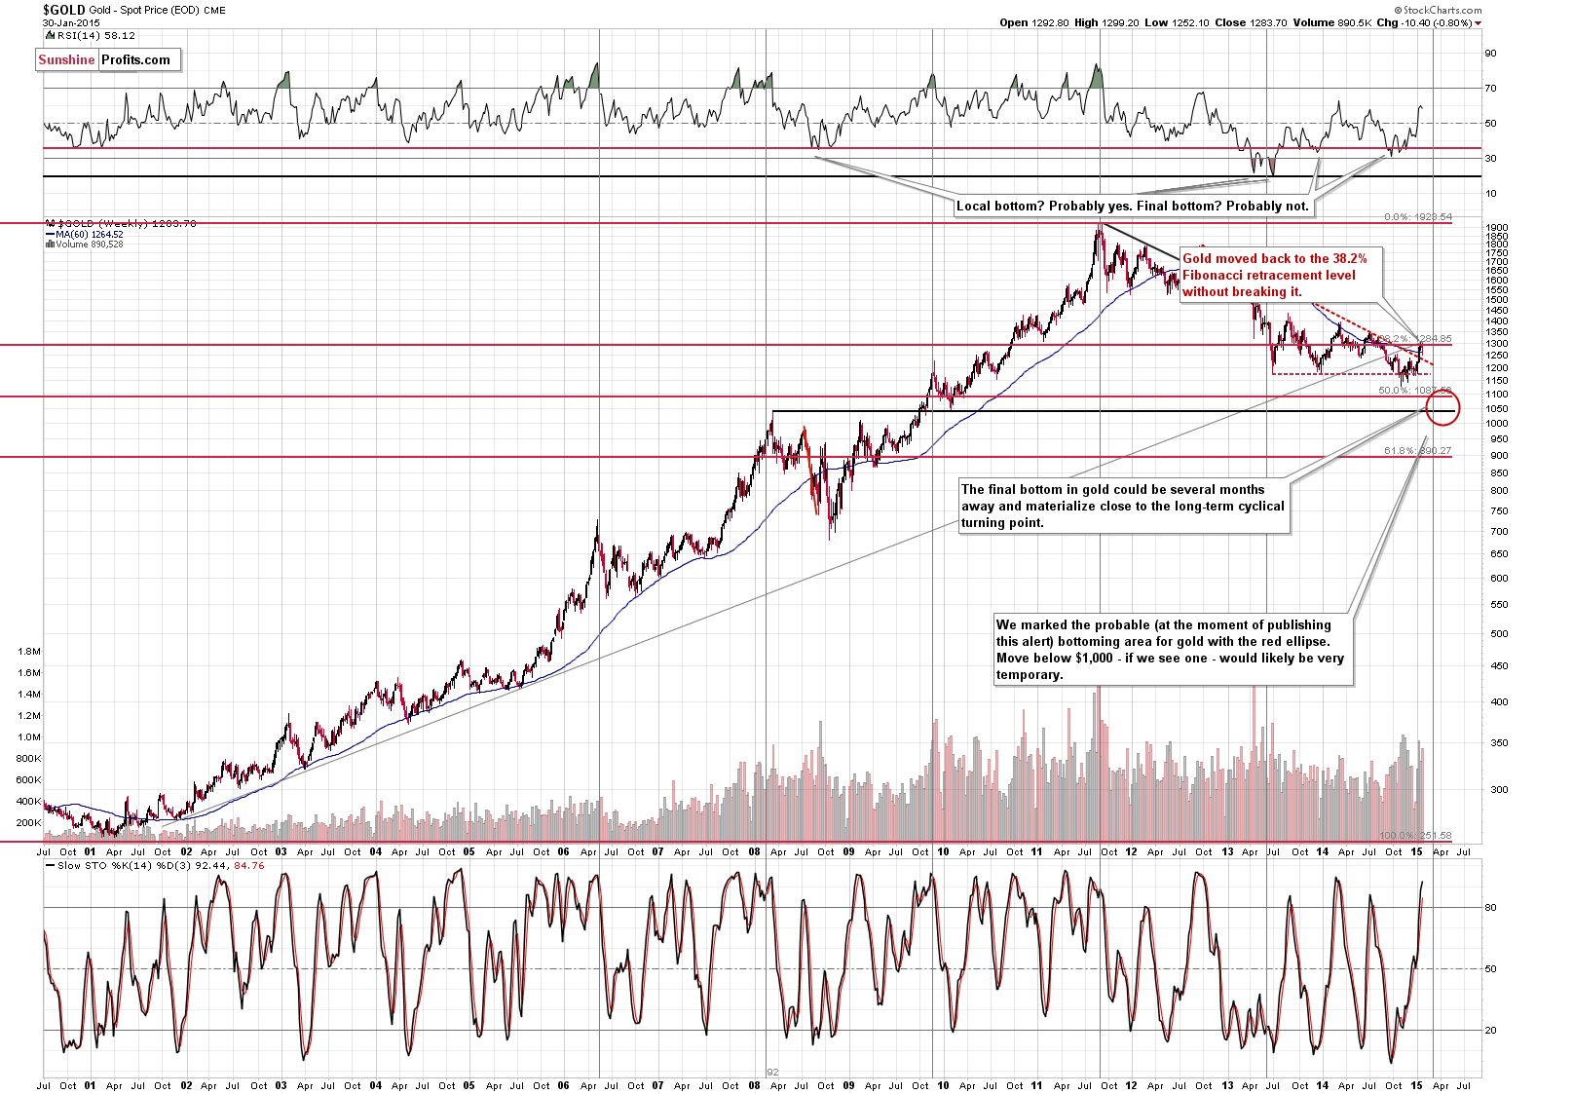Click the 'probable bottoming area' annotation box

(1173, 650)
